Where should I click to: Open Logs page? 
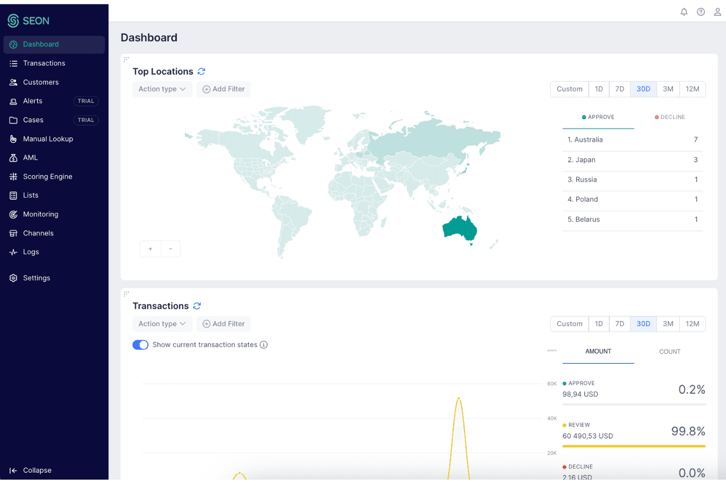(54, 252)
